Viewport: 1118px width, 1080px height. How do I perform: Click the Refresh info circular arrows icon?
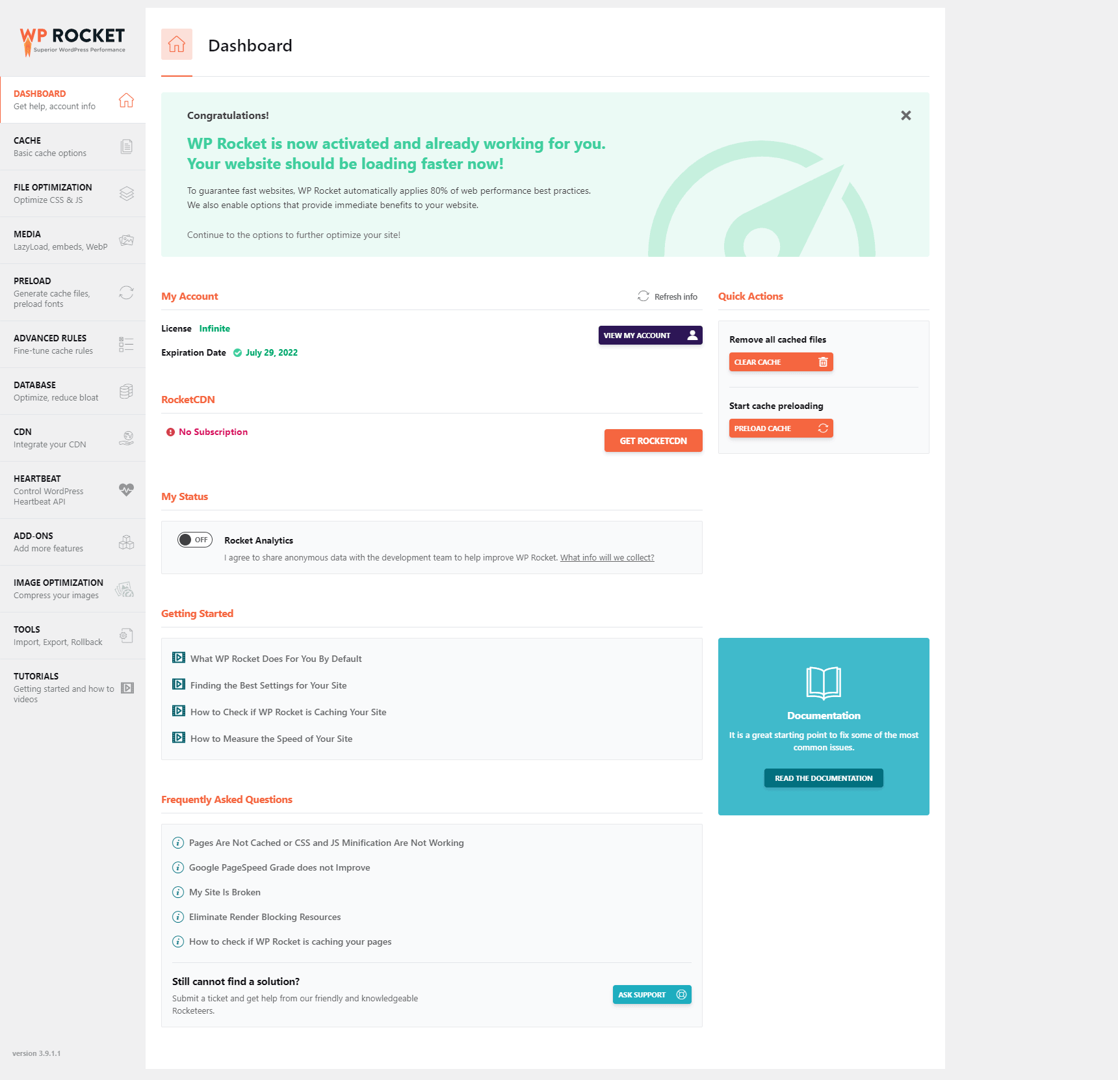(x=643, y=296)
